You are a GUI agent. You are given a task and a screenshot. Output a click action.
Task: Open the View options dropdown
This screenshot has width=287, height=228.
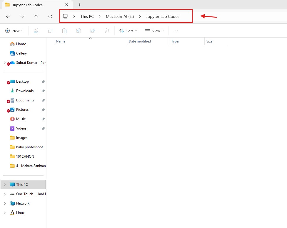pyautogui.click(x=154, y=31)
